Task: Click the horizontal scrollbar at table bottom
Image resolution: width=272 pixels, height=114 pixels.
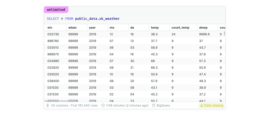Action: click(x=57, y=101)
